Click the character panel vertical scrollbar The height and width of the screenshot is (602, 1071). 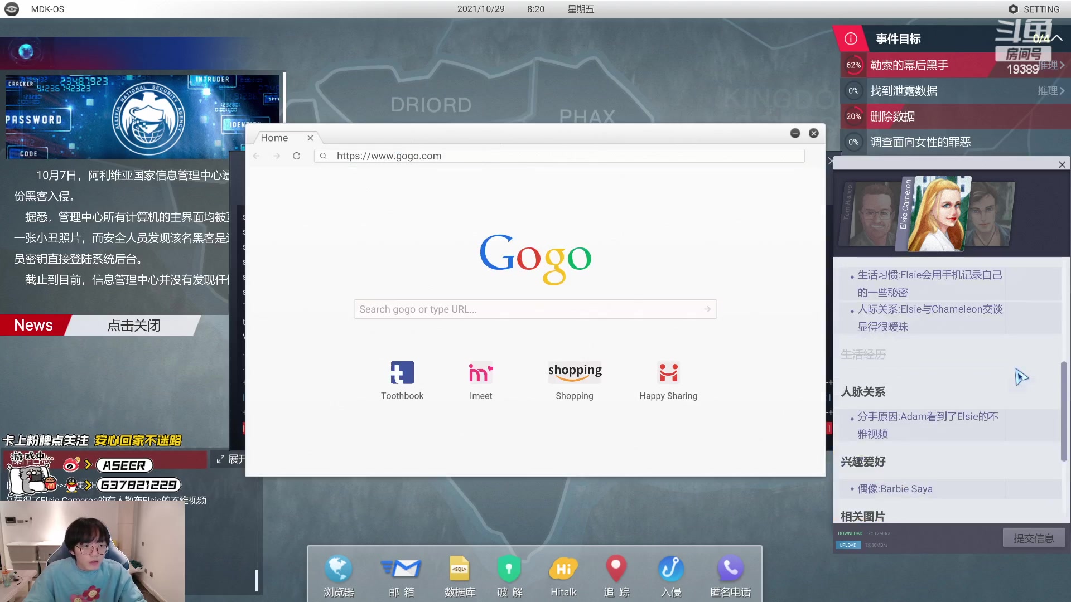click(1063, 411)
